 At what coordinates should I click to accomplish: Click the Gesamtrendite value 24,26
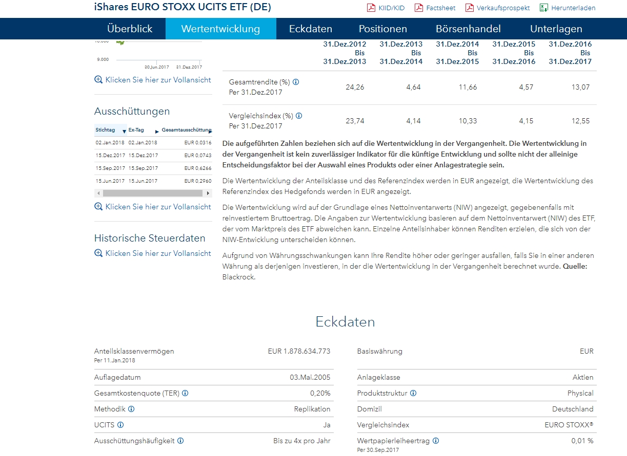click(x=355, y=88)
